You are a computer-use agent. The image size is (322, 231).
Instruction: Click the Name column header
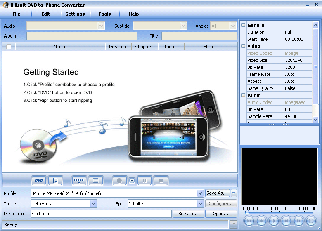click(x=59, y=47)
